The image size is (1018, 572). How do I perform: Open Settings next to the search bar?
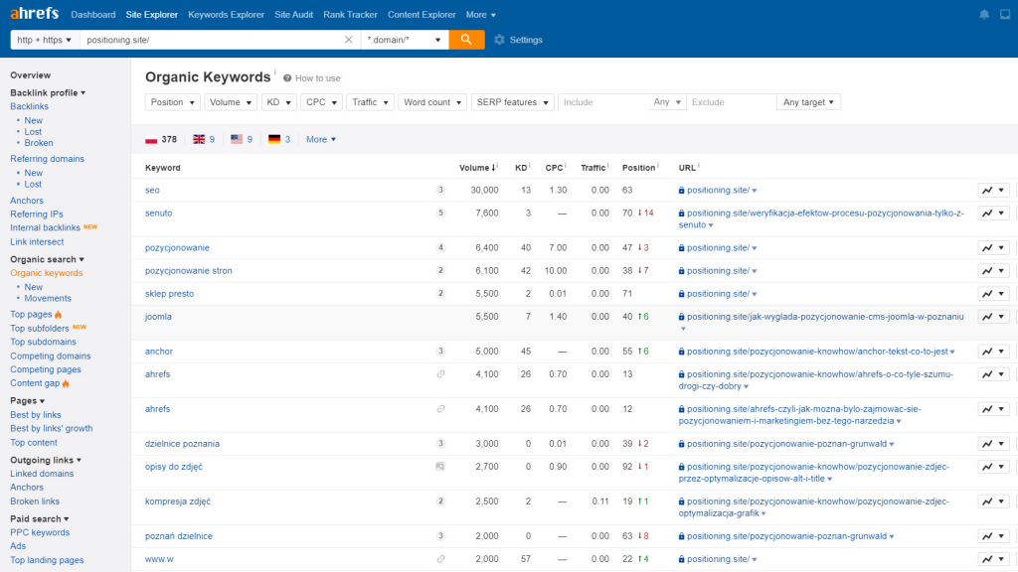520,40
